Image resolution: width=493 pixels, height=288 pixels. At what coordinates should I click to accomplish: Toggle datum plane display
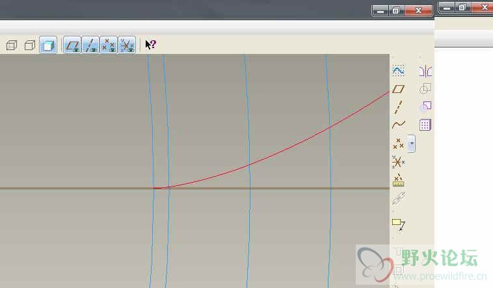coord(72,45)
